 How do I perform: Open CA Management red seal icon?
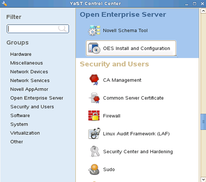pyautogui.click(x=94, y=80)
